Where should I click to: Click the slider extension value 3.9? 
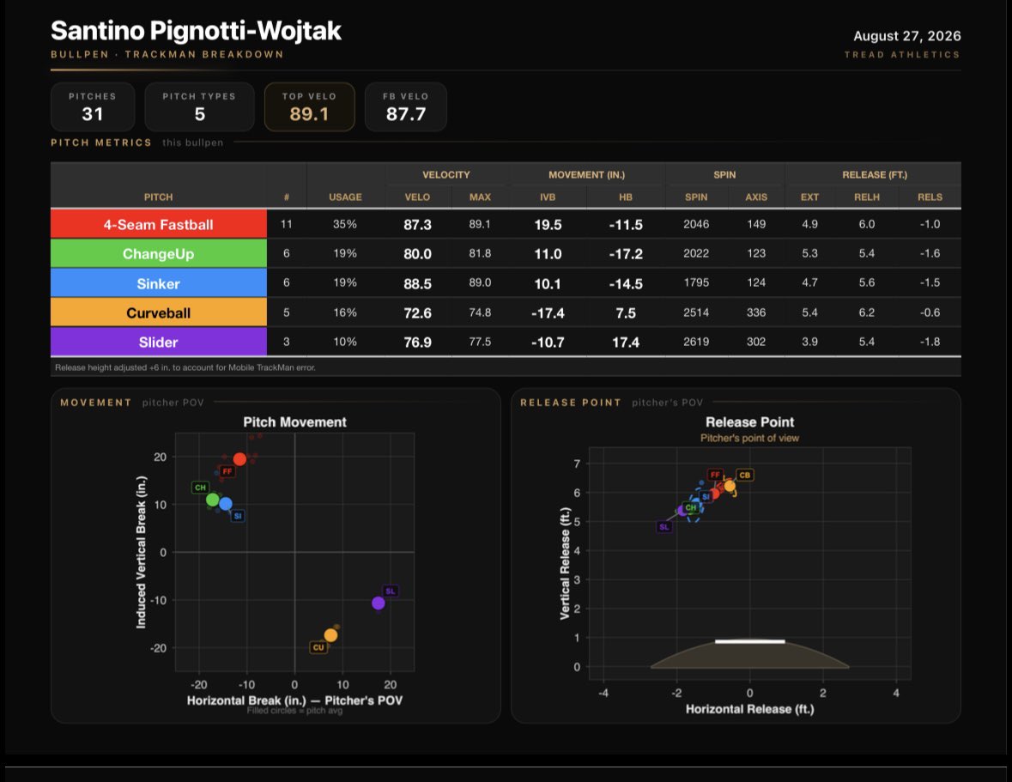(810, 342)
